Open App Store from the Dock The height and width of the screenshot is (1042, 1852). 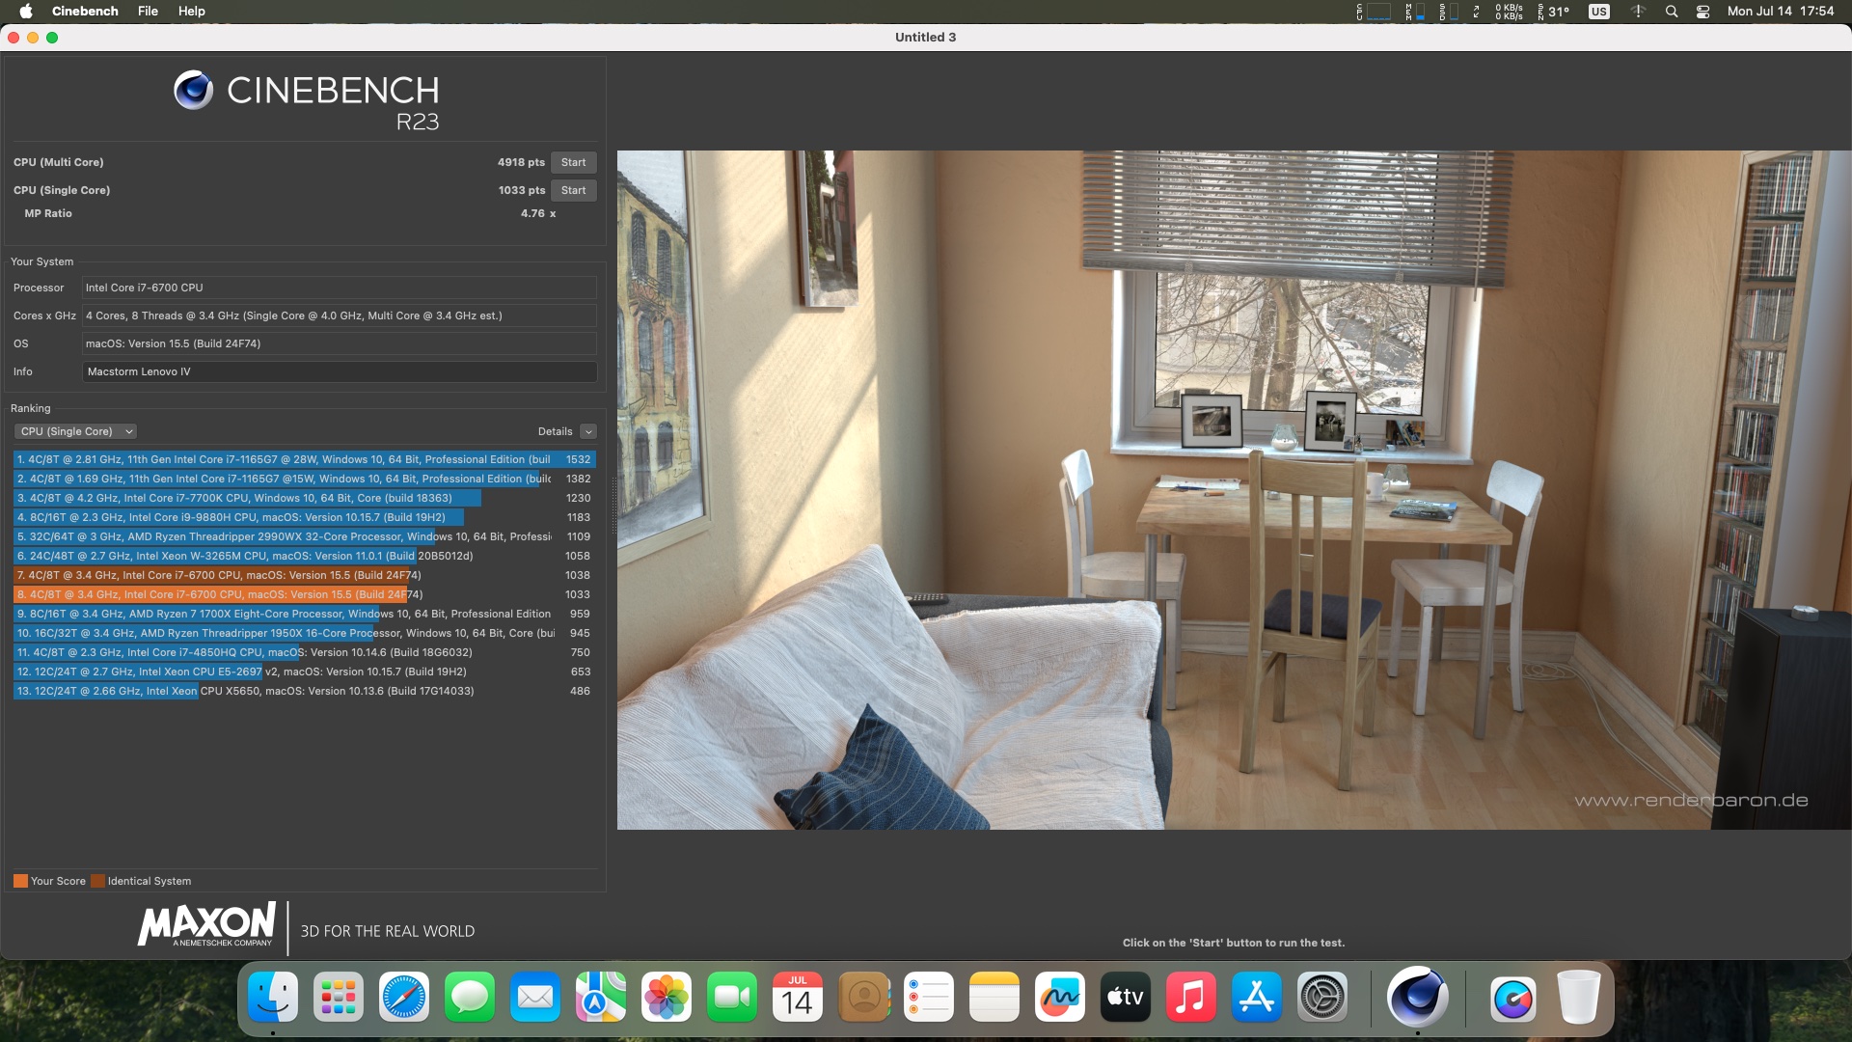[x=1256, y=997]
